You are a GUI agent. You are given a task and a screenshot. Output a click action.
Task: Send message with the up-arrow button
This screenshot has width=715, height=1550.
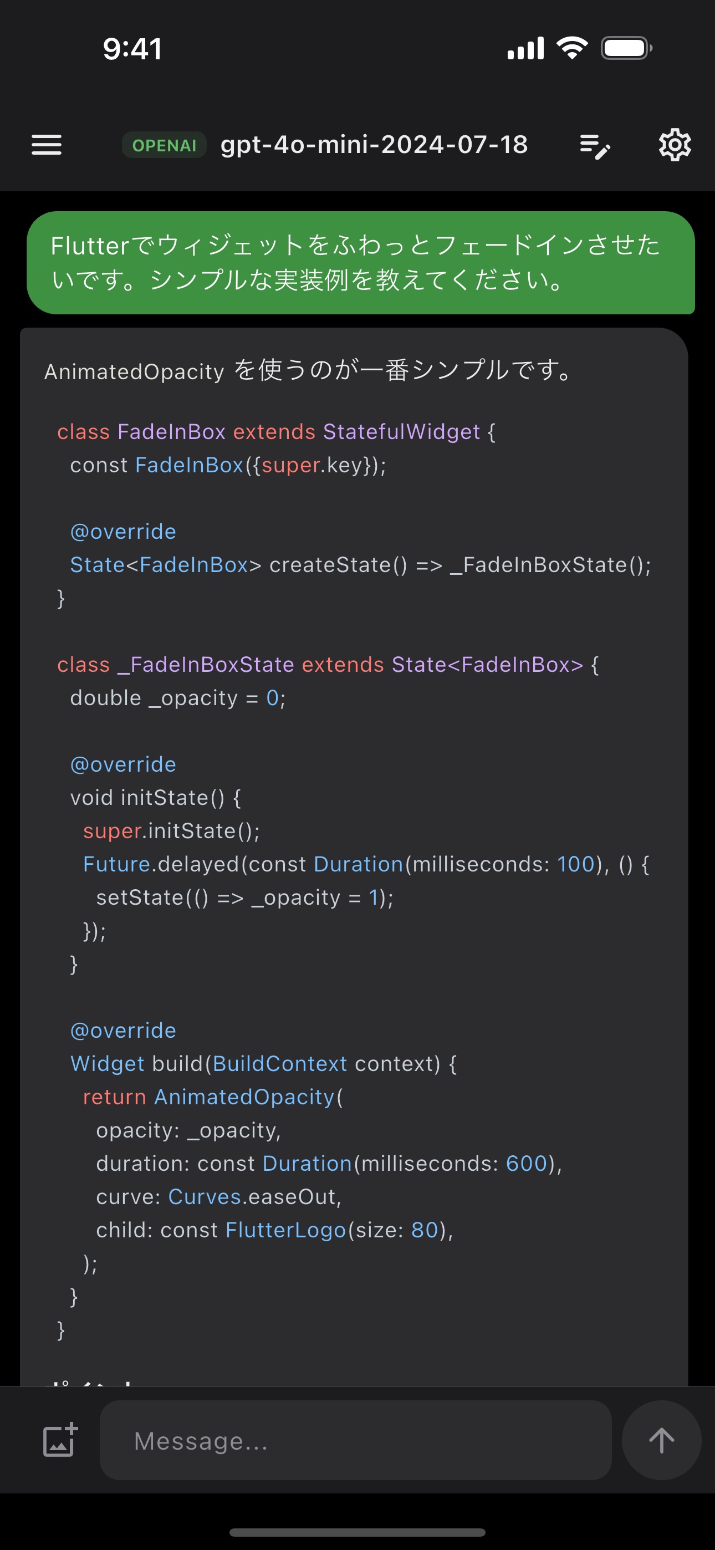pos(661,1440)
